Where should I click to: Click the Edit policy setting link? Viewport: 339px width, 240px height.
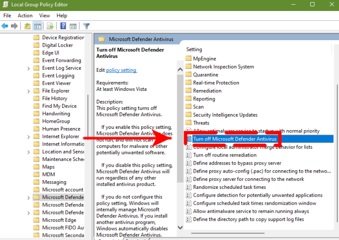point(121,70)
